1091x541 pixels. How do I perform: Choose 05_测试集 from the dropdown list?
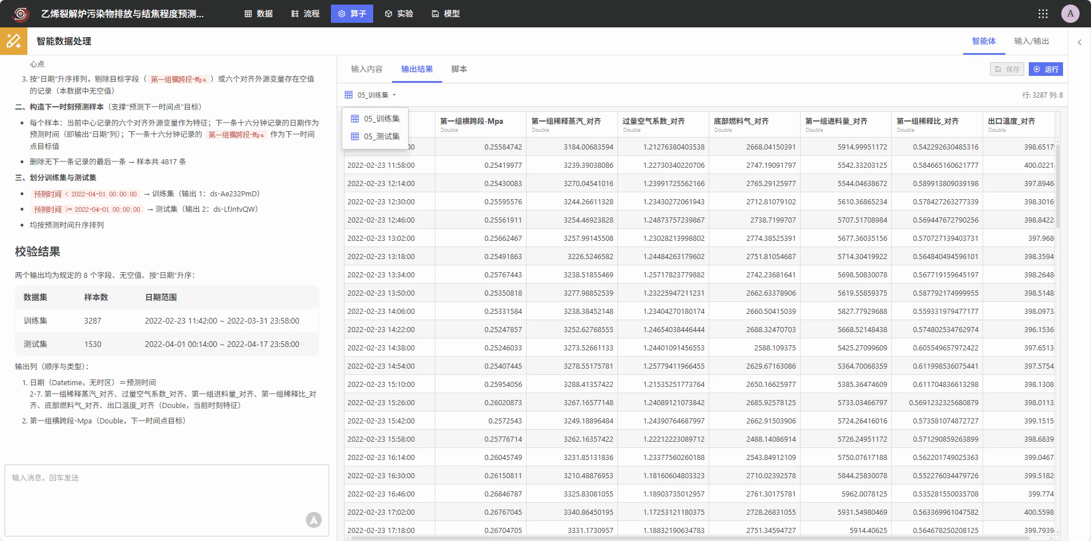pyautogui.click(x=375, y=136)
